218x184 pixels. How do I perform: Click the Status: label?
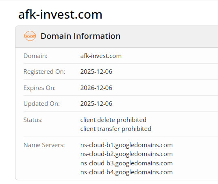click(x=33, y=120)
